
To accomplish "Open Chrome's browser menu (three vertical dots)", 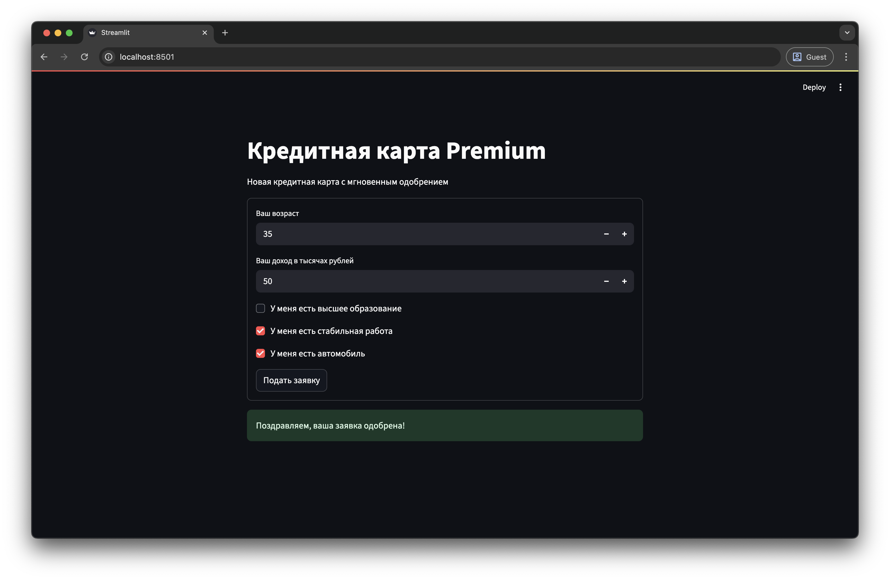I will click(846, 57).
